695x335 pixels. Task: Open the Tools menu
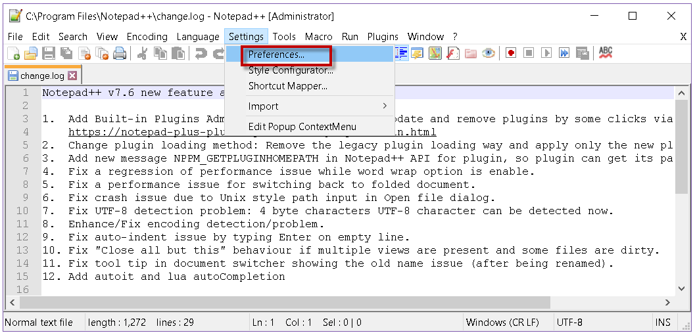284,37
